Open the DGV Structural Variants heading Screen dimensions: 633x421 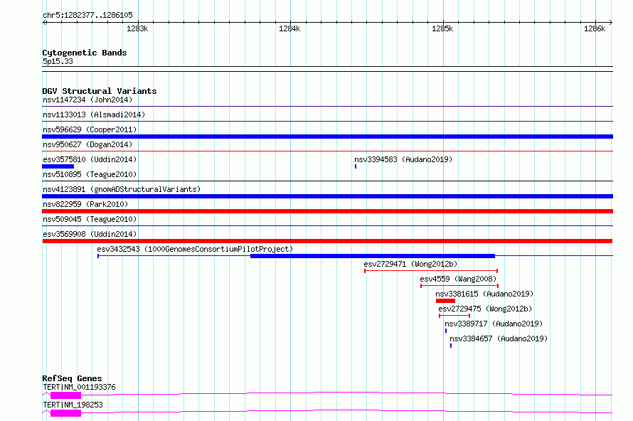pos(100,91)
